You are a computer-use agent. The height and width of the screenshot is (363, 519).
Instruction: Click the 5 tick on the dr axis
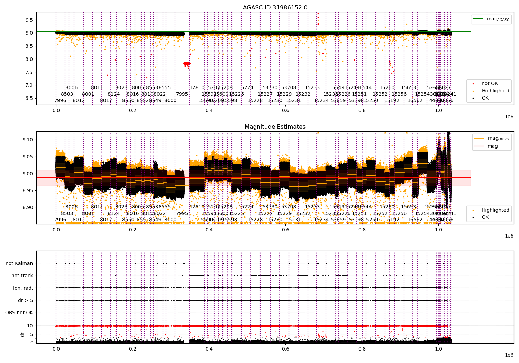(x=32, y=334)
